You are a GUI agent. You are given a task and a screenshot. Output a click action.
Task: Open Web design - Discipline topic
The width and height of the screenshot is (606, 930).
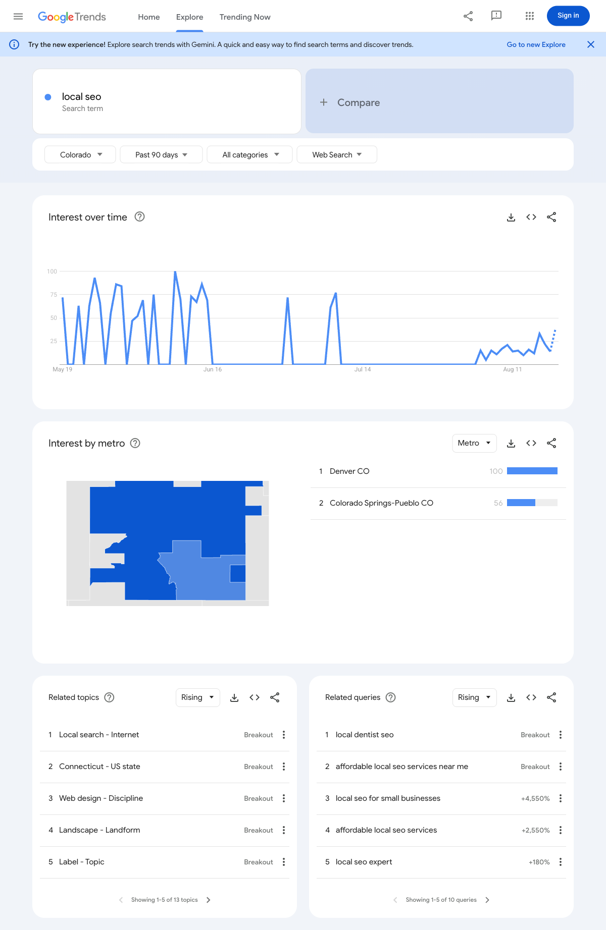pyautogui.click(x=101, y=798)
